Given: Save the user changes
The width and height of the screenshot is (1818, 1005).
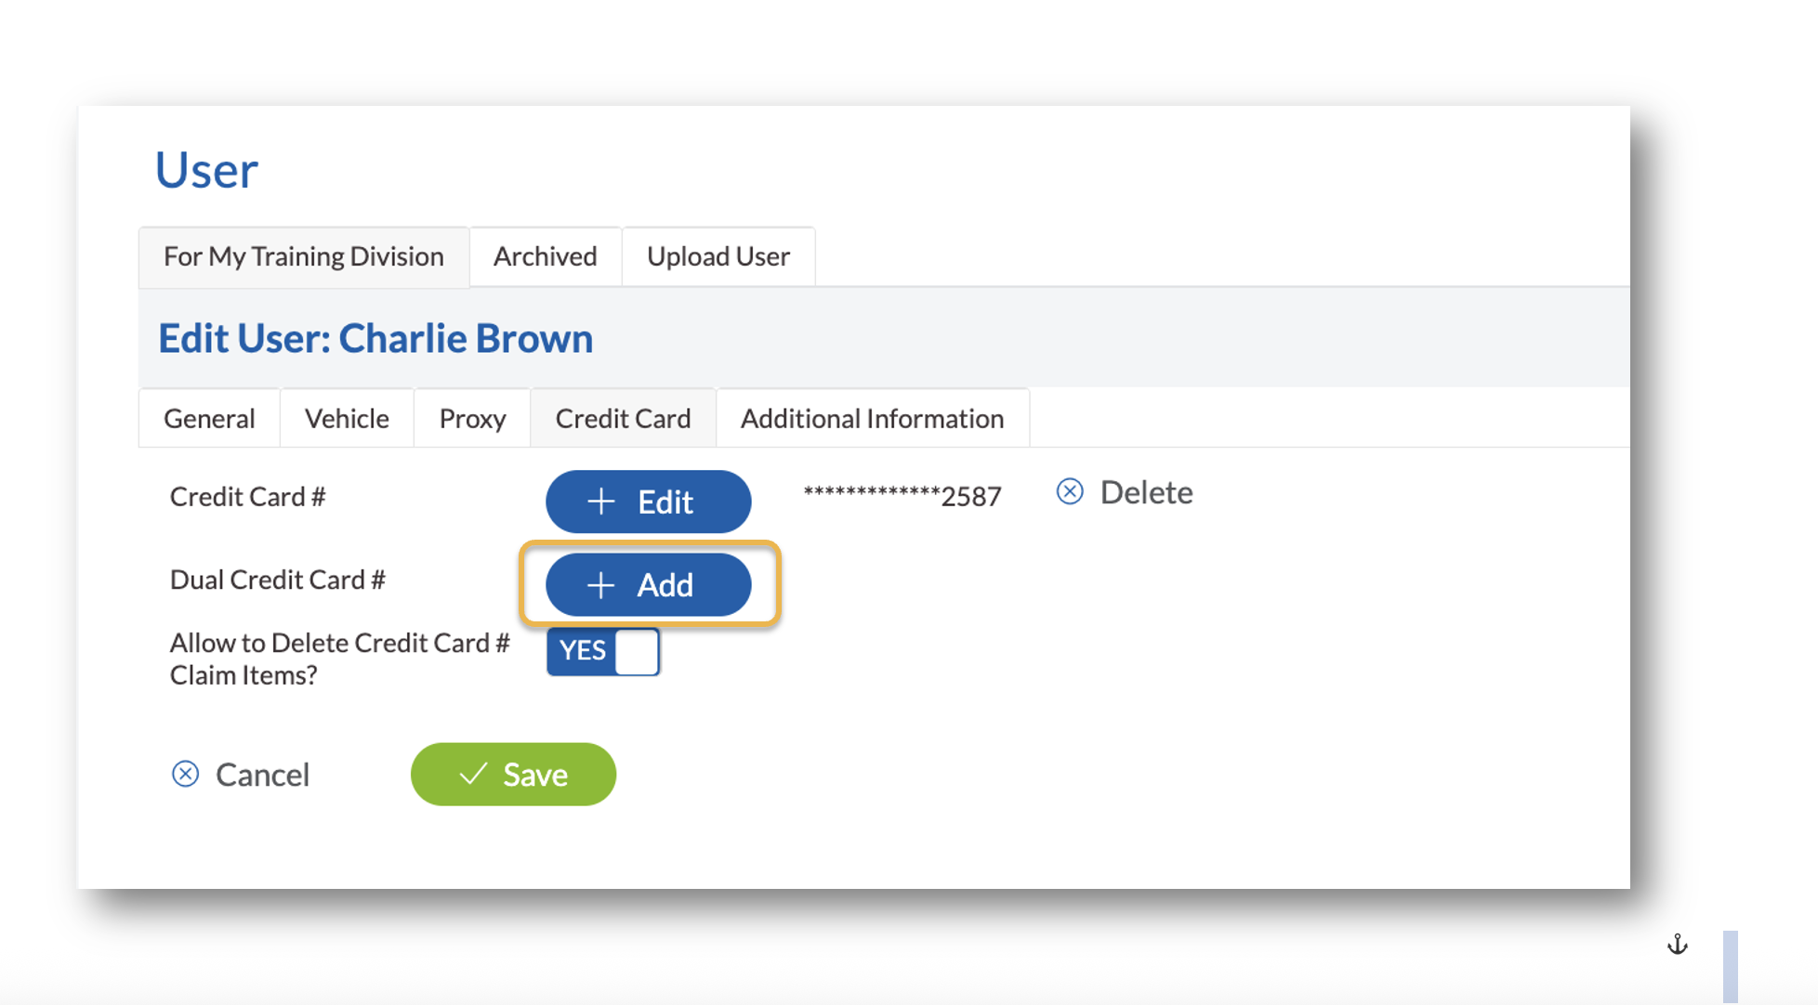Looking at the screenshot, I should (513, 773).
